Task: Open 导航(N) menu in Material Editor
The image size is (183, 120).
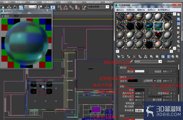Action: (141, 10)
